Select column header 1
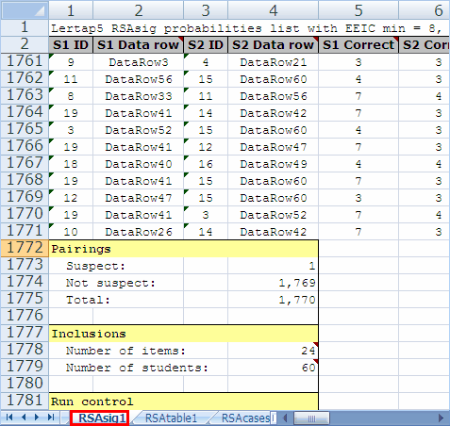This screenshot has width=450, height=426. (x=71, y=10)
